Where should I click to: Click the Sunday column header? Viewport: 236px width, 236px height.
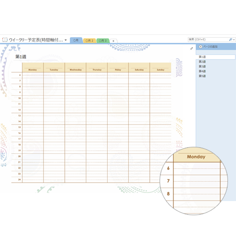[x=160, y=70]
